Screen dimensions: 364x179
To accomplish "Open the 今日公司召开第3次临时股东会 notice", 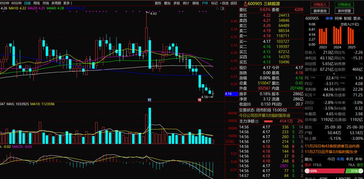I will coord(265,116).
